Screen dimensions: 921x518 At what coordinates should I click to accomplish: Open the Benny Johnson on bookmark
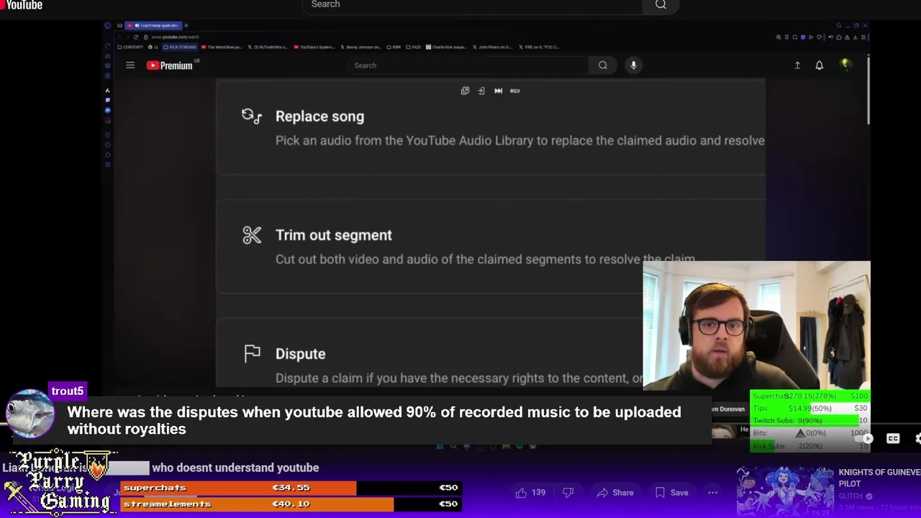360,47
